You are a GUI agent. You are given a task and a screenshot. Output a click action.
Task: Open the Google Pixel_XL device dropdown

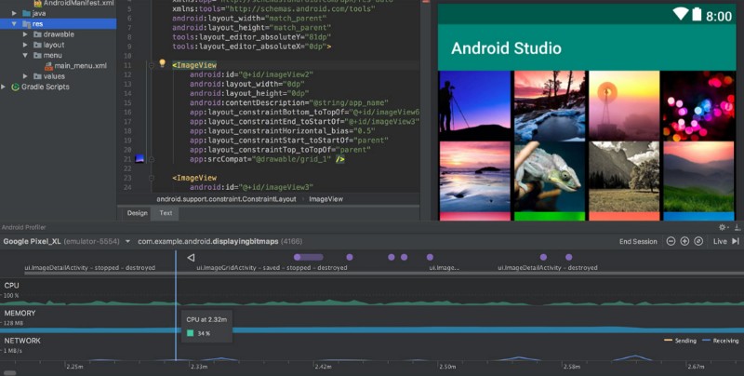127,242
